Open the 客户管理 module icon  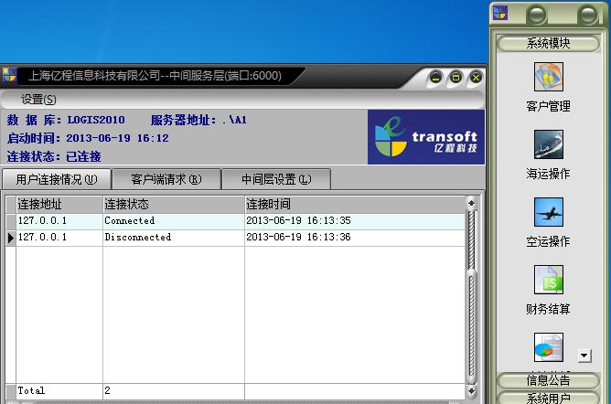548,77
